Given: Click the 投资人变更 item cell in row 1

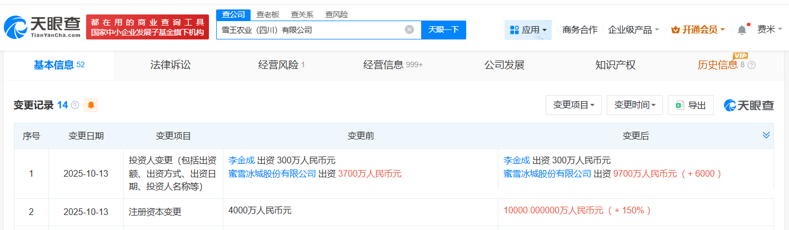Looking at the screenshot, I should [x=173, y=173].
